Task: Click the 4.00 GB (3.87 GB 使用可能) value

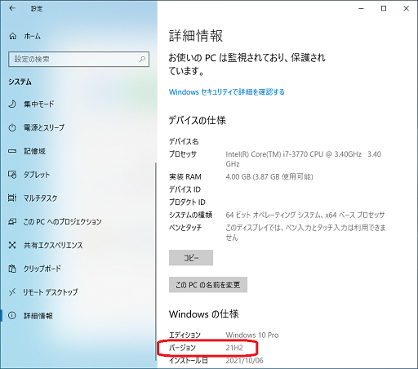Action: click(x=269, y=177)
